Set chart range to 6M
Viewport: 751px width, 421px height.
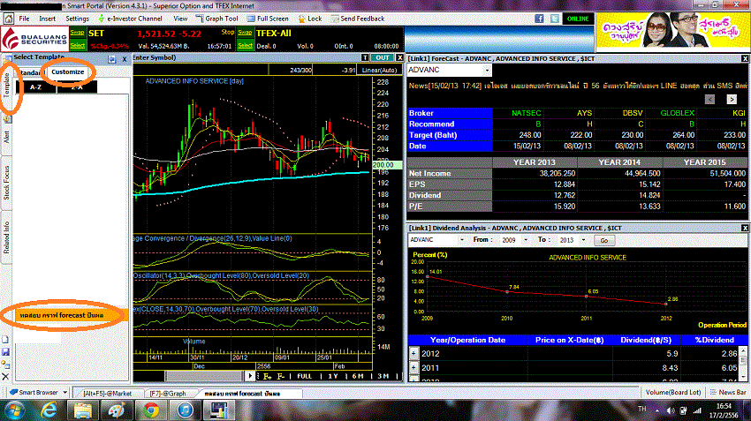[x=358, y=377]
